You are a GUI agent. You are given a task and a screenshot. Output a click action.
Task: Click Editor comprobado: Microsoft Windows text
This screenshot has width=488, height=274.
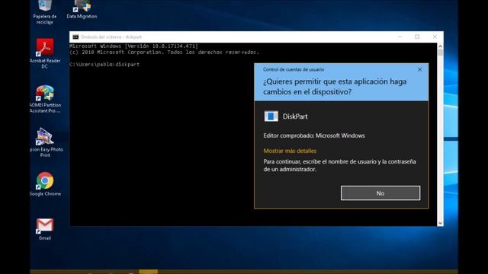(314, 135)
